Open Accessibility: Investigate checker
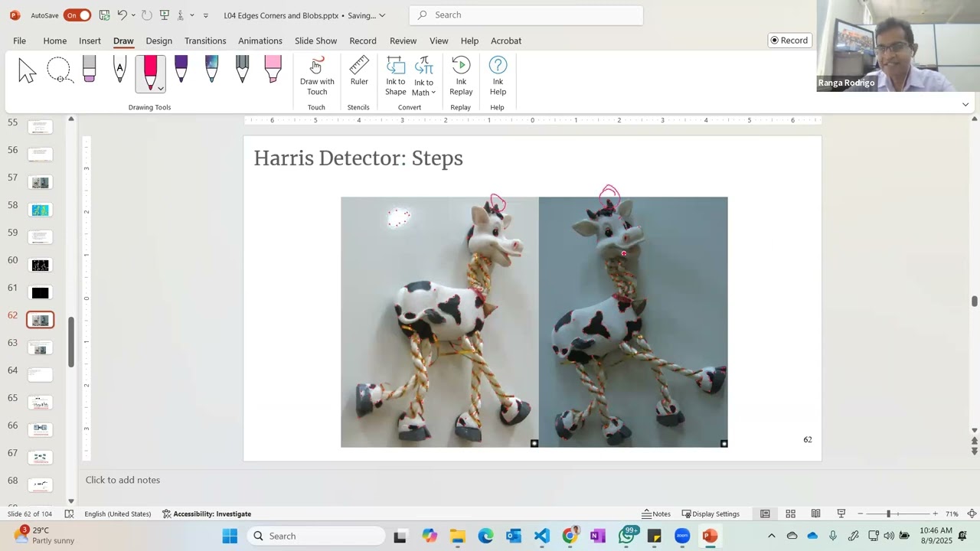This screenshot has width=980, height=551. click(207, 514)
